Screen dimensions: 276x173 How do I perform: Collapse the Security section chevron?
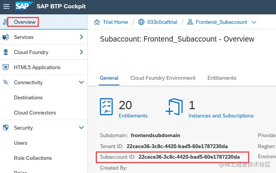point(81,128)
